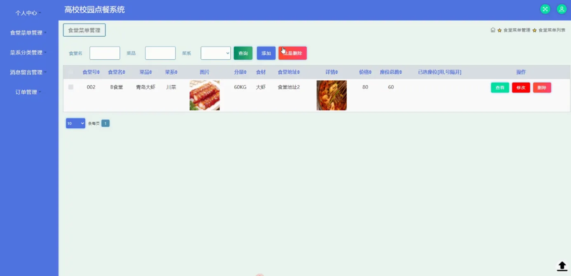571x276 pixels.
Task: Click the red 批量删除 batch delete button
Action: [x=293, y=53]
